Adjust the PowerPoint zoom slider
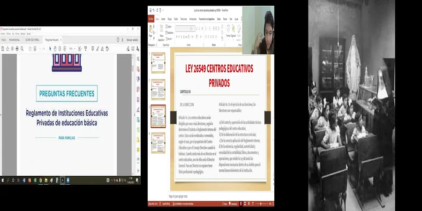The width and height of the screenshot is (422, 211). click(261, 204)
